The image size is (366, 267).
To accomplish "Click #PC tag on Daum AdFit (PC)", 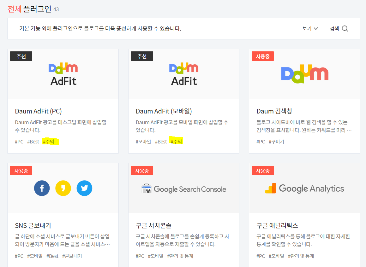I will click(x=19, y=142).
